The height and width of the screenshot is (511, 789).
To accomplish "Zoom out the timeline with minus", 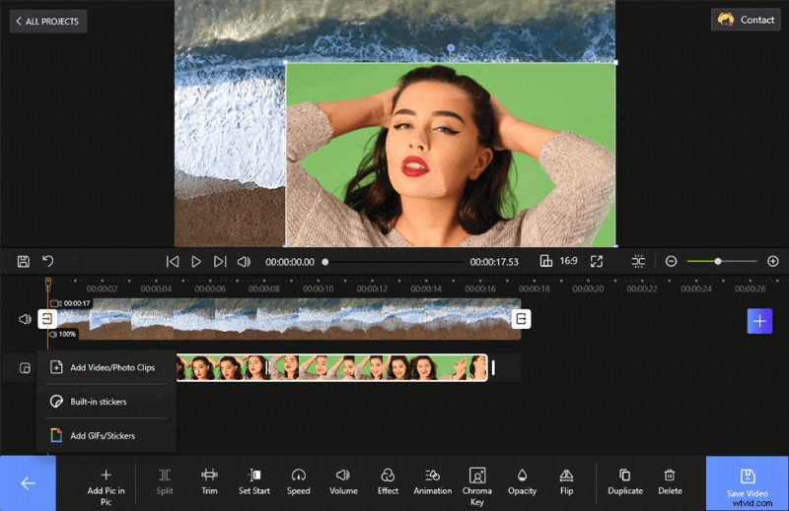I will (671, 261).
